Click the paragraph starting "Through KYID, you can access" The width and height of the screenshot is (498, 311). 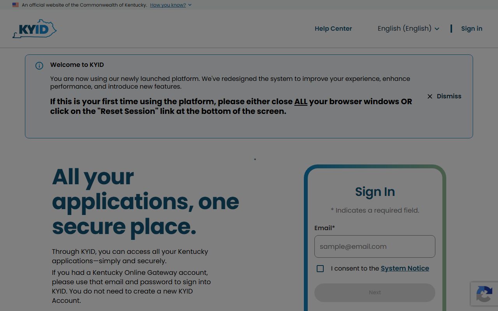click(x=130, y=256)
